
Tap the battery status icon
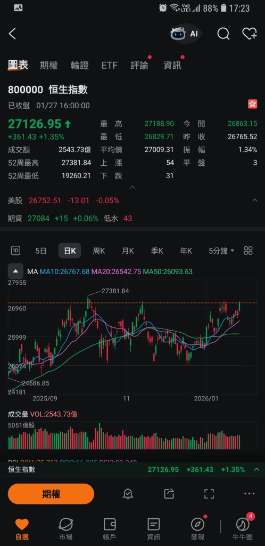223,7
